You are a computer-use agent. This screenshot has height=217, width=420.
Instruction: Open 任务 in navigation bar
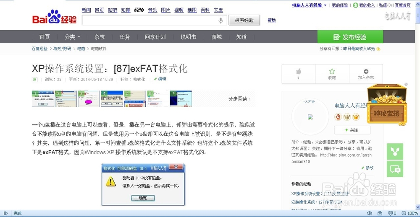click(125, 37)
